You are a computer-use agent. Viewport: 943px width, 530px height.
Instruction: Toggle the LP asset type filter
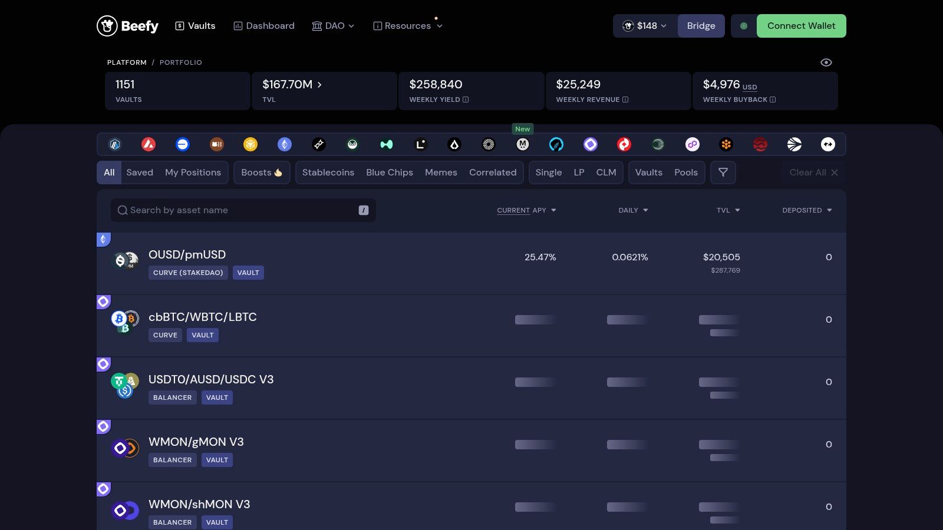[579, 173]
